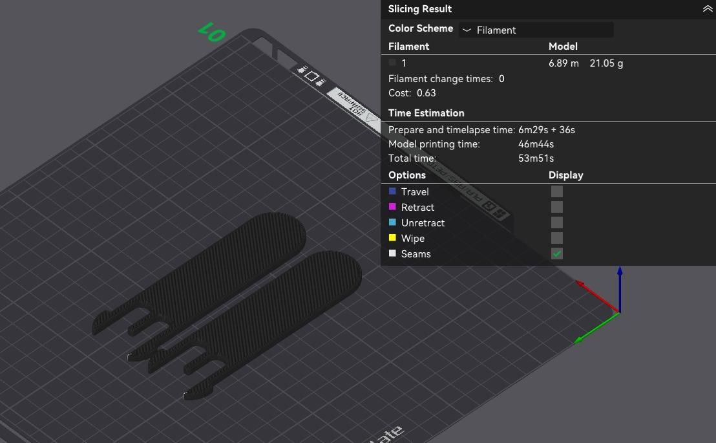
Task: Collapse the Slicing Result panel
Action: (708, 8)
